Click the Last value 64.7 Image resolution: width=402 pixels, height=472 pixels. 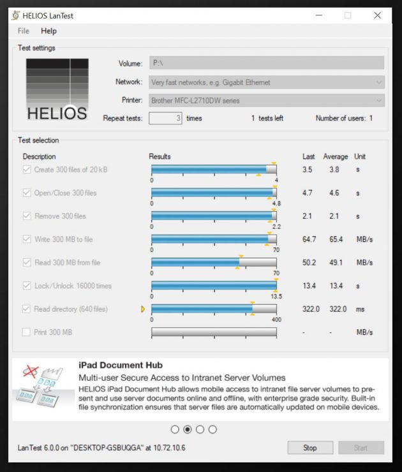309,239
